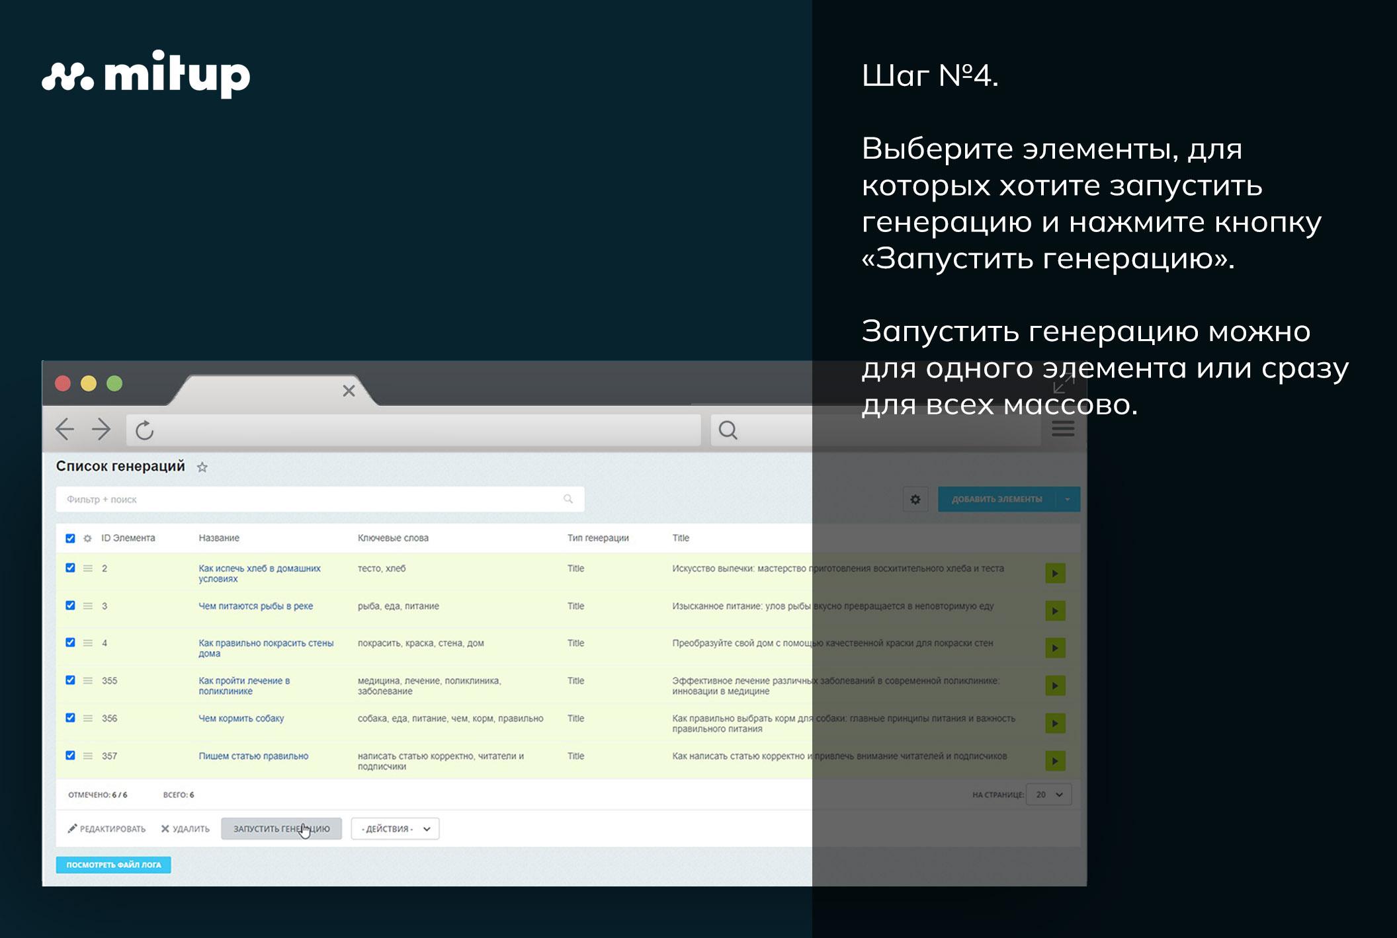Viewport: 1397px width, 938px height.
Task: Click the search icon in filter field
Action: pos(568,499)
